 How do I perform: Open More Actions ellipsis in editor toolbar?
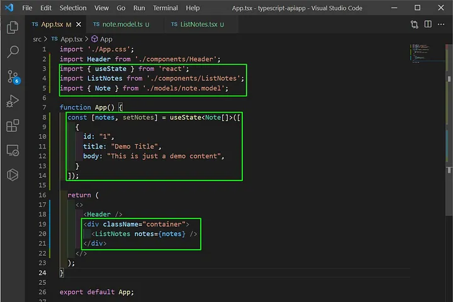[x=441, y=25]
